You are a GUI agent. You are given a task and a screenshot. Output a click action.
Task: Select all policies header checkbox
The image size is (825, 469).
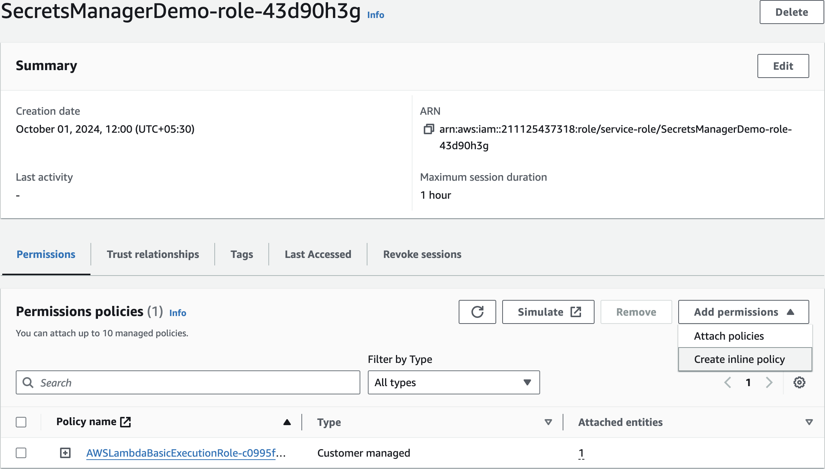point(21,422)
